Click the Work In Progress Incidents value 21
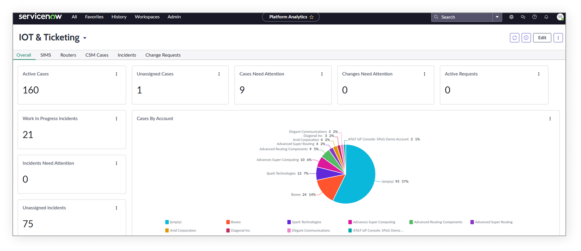The width and height of the screenshot is (581, 251). (28, 135)
